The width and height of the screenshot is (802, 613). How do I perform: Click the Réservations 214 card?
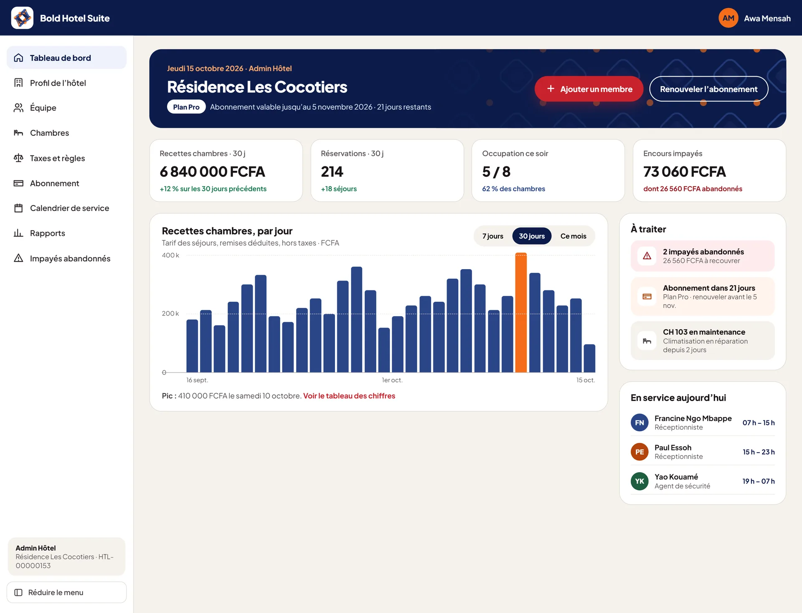pyautogui.click(x=387, y=170)
